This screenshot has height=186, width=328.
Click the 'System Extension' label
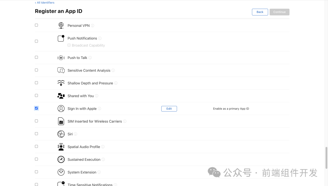tap(82, 172)
